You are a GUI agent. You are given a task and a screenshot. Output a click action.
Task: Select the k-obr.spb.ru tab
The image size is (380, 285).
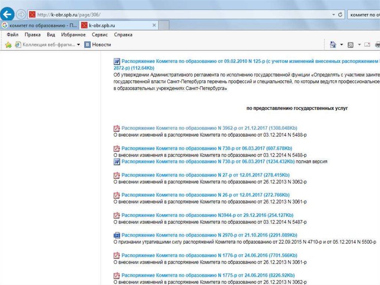click(119, 25)
